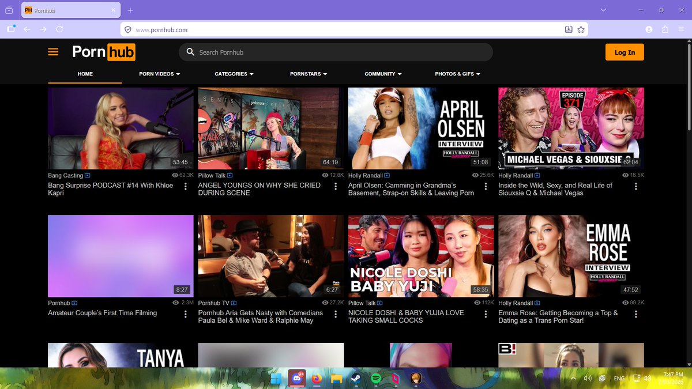Open the Pornhub TV channel link
Viewport: 692px width, 389px height.
[x=213, y=303]
